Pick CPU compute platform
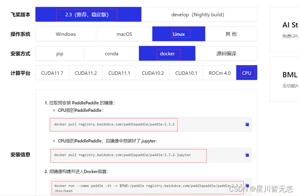This screenshot has height=196, width=299. coord(247,73)
